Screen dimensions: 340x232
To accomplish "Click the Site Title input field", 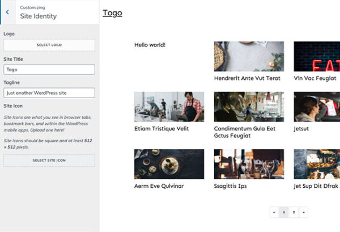I will (49, 69).
